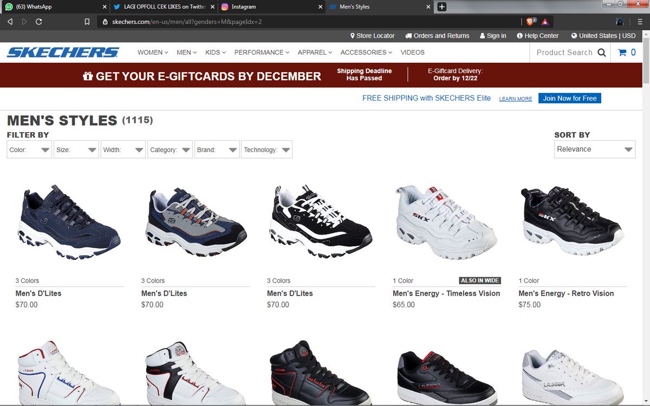The height and width of the screenshot is (406, 650).
Task: Open white high-top with blue and red trim
Action: point(69,374)
